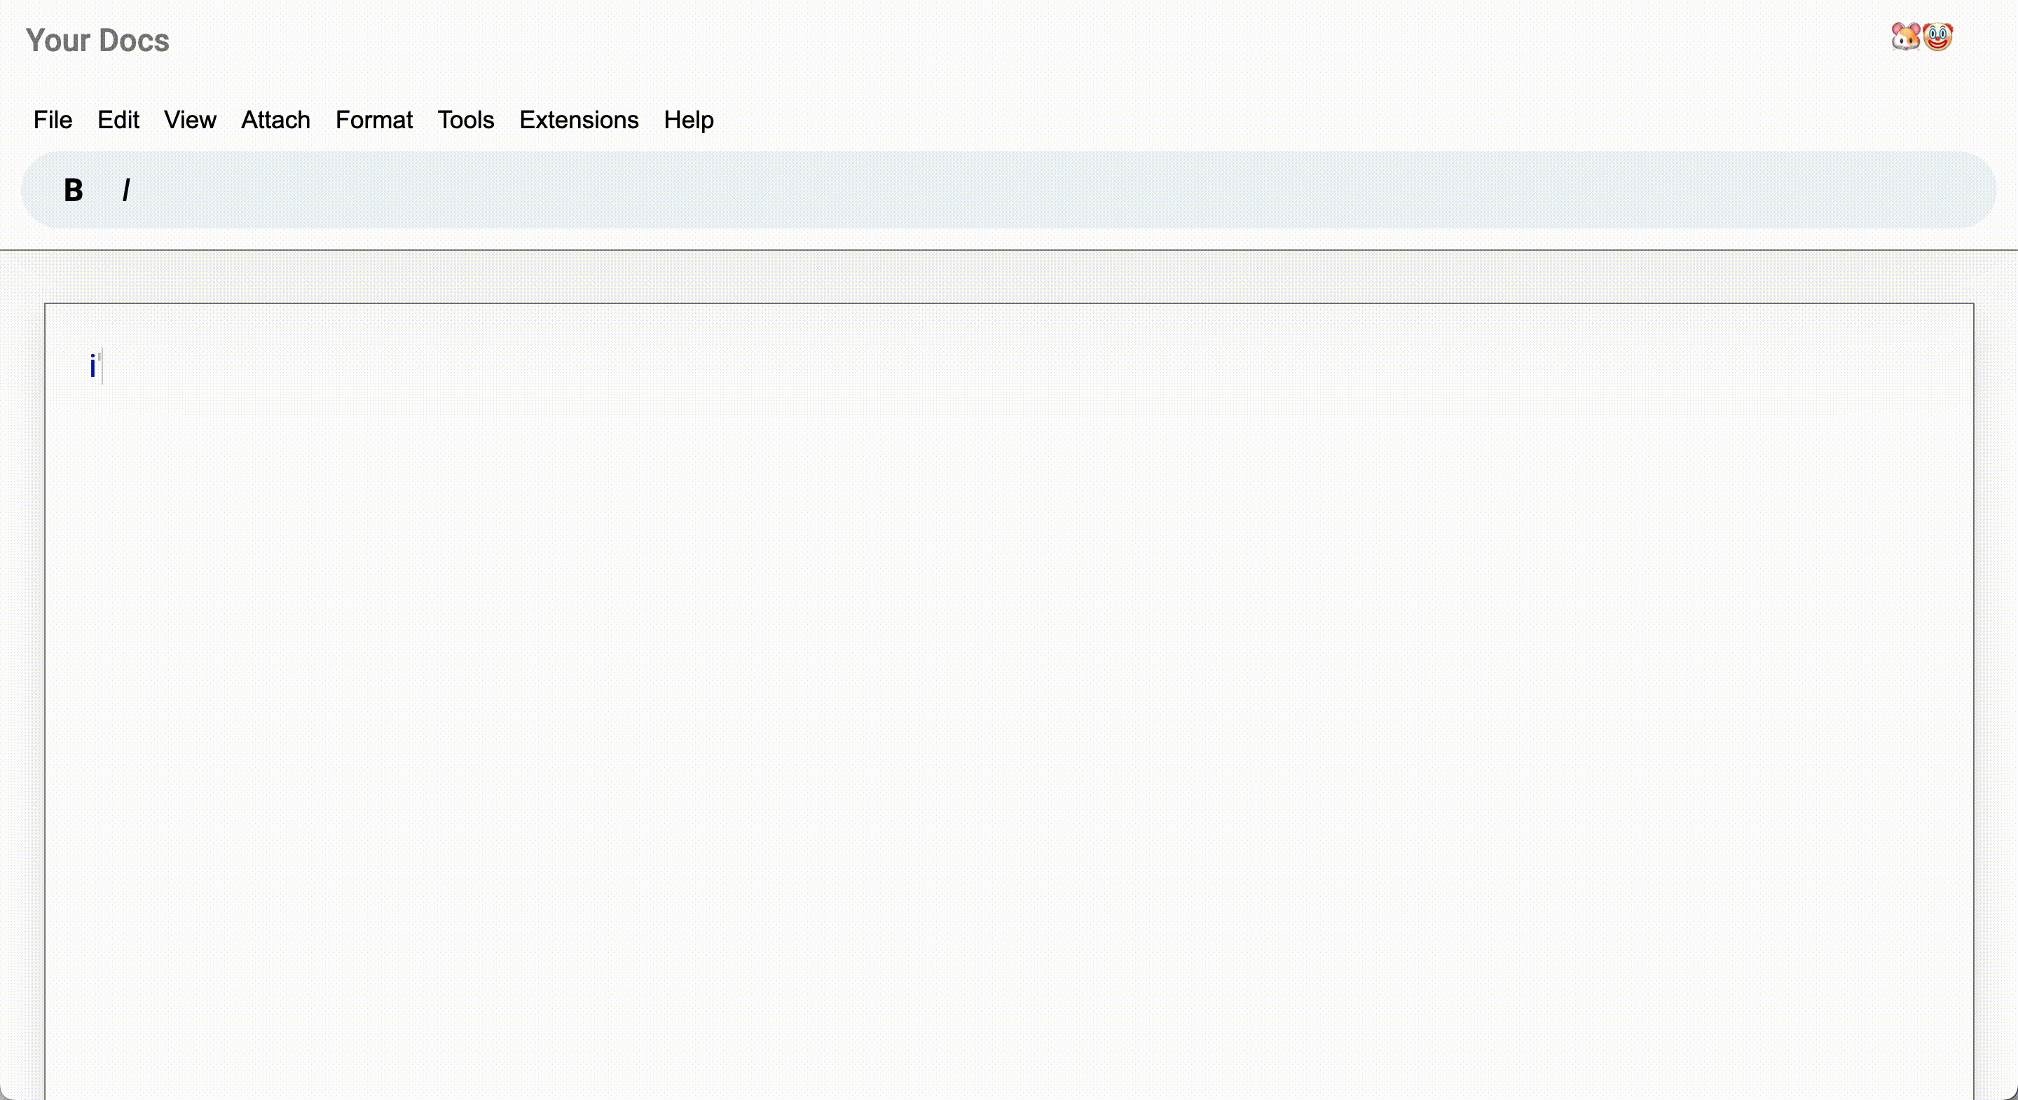Image resolution: width=2018 pixels, height=1100 pixels.
Task: Open the File menu
Action: [x=53, y=120]
